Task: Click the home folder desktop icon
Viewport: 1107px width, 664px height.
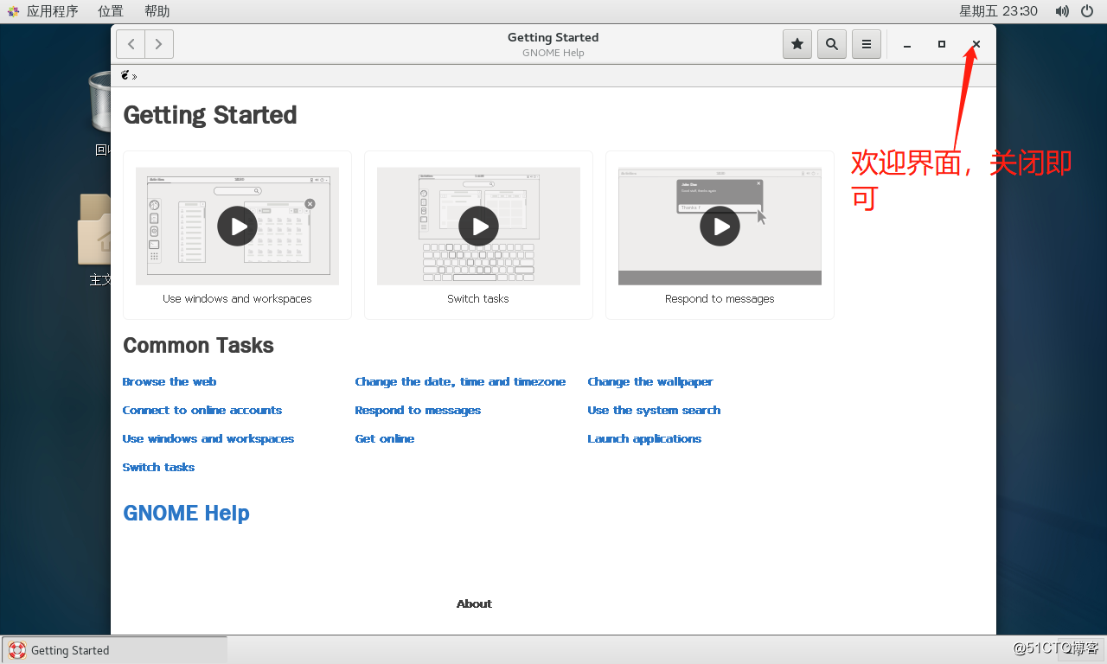Action: tap(94, 229)
